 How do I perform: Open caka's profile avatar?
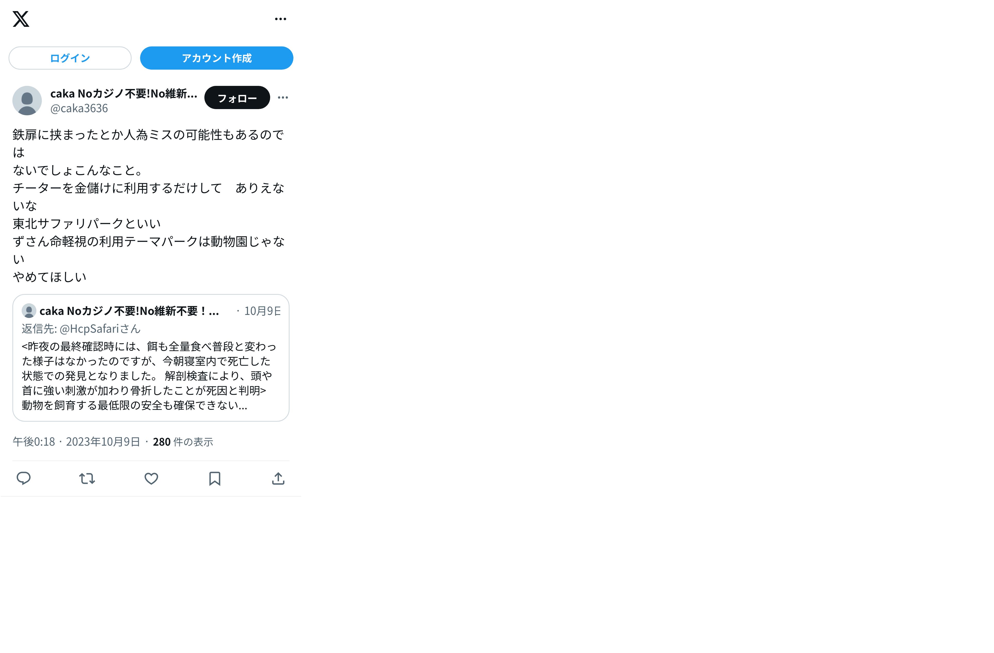[27, 101]
